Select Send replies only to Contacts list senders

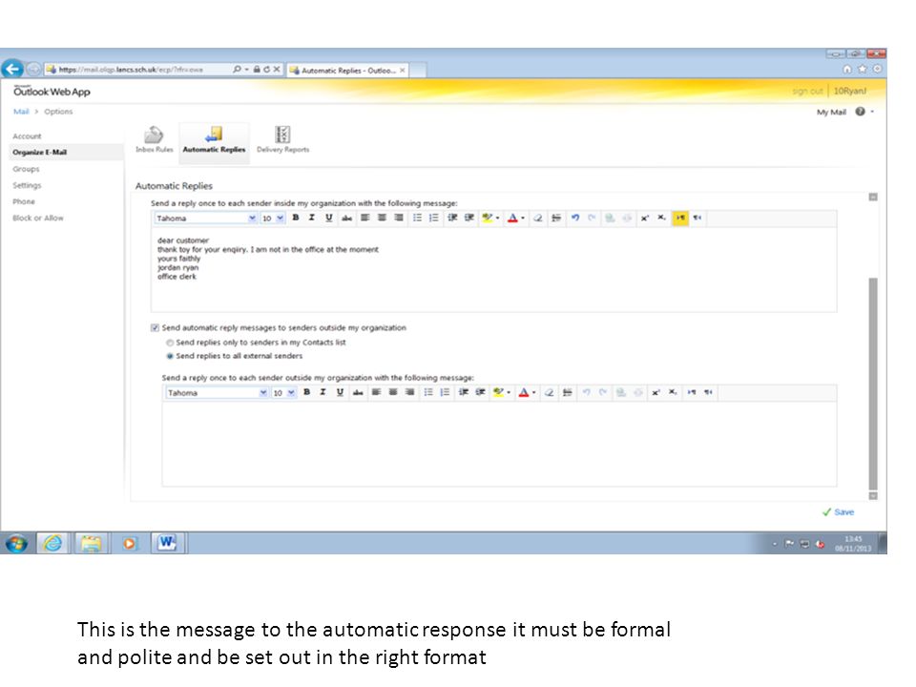coord(170,343)
